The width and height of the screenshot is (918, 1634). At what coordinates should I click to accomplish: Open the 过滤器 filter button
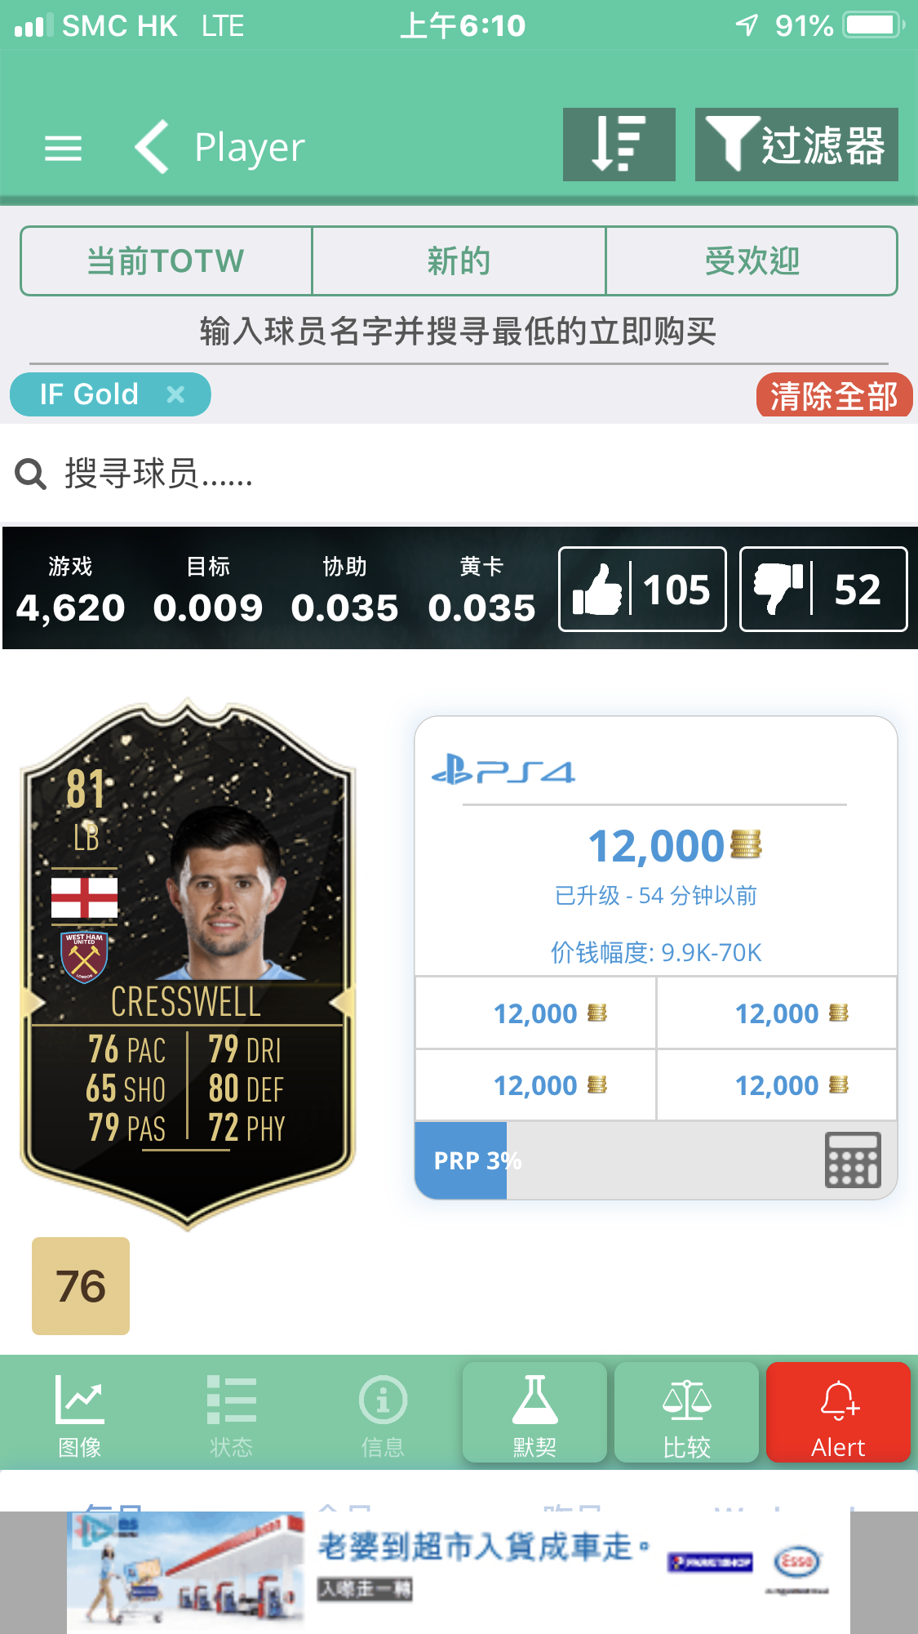(x=796, y=145)
